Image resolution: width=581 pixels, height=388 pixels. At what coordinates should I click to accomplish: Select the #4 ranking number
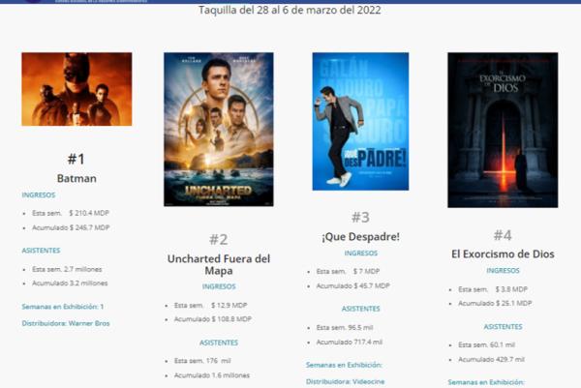click(x=503, y=235)
